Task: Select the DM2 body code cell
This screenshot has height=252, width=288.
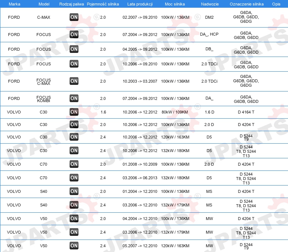Action: point(210,17)
